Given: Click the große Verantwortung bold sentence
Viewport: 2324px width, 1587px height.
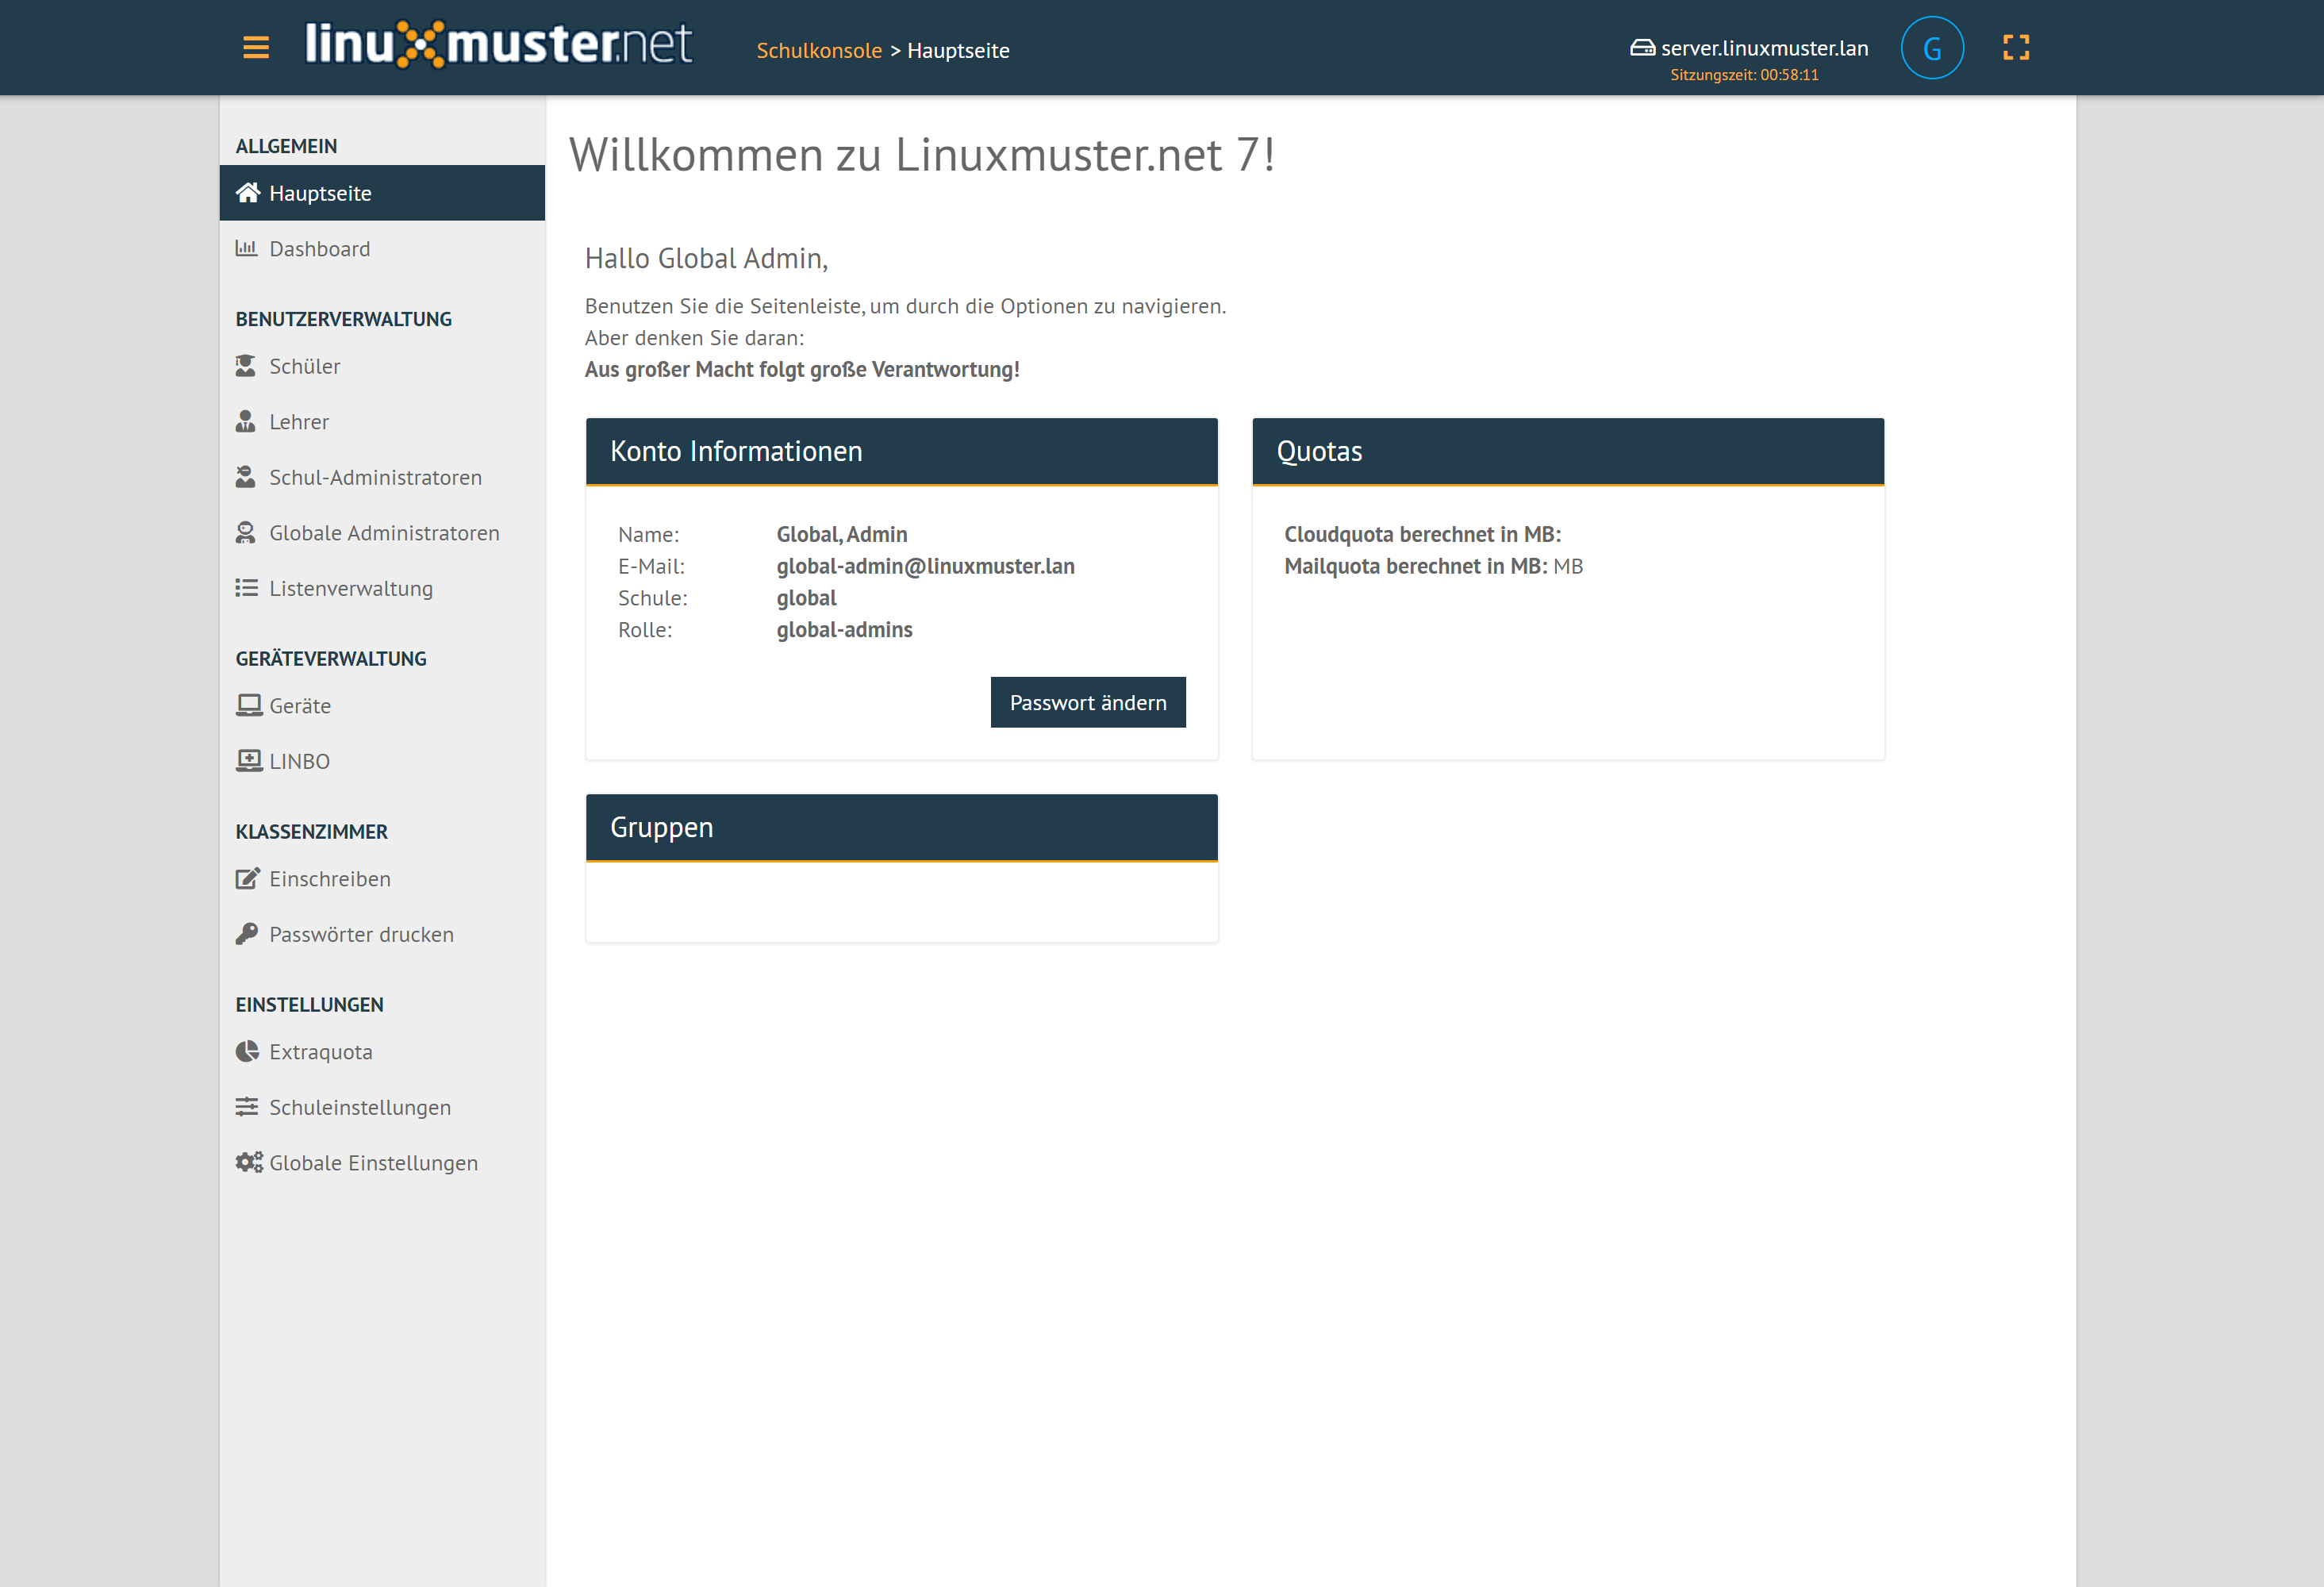Looking at the screenshot, I should tap(801, 369).
